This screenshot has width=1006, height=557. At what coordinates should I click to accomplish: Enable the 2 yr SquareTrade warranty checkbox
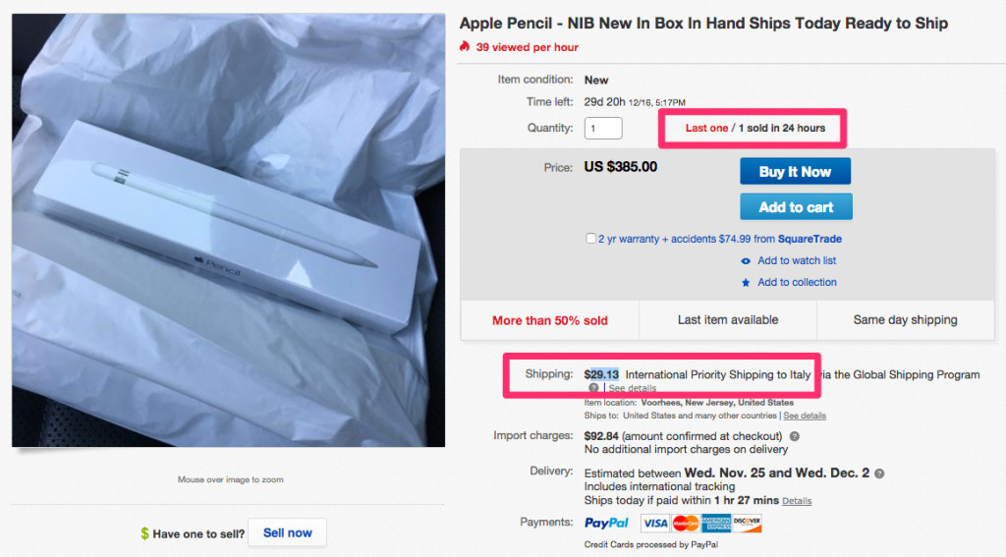(x=589, y=239)
